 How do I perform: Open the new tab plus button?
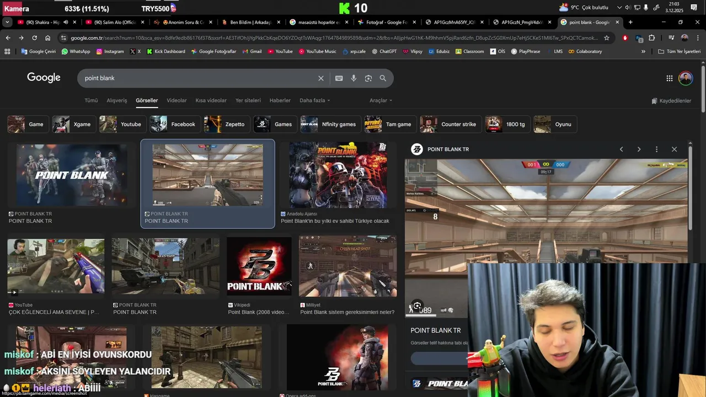pyautogui.click(x=630, y=22)
